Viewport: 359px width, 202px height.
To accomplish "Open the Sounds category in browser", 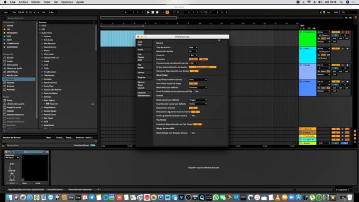I will pos(10,58).
